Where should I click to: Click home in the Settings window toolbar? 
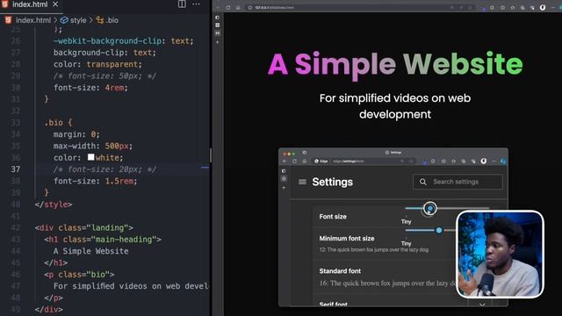[304, 162]
